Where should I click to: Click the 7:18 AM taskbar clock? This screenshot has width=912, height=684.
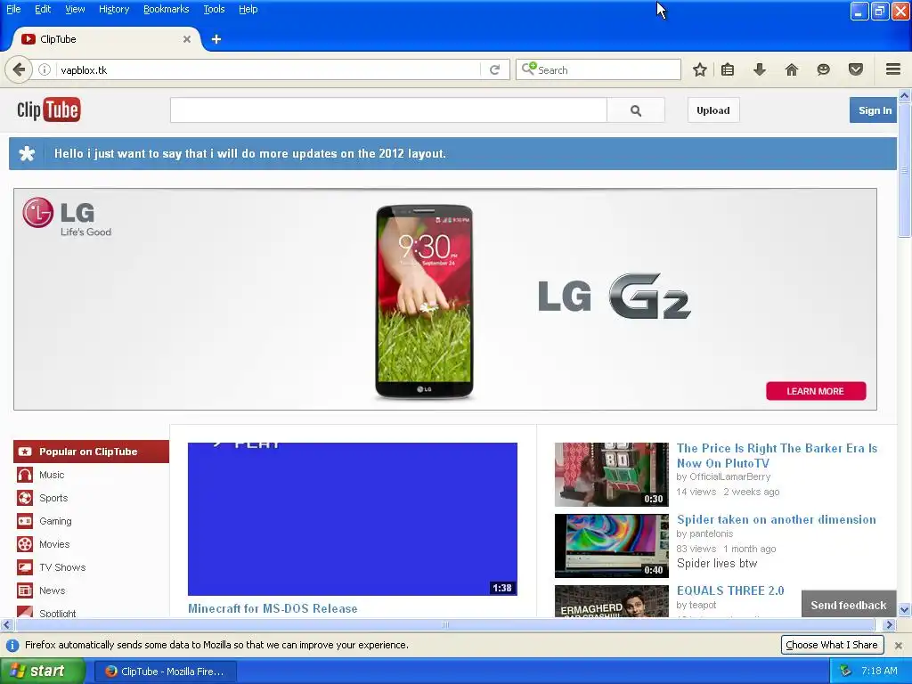tap(879, 671)
